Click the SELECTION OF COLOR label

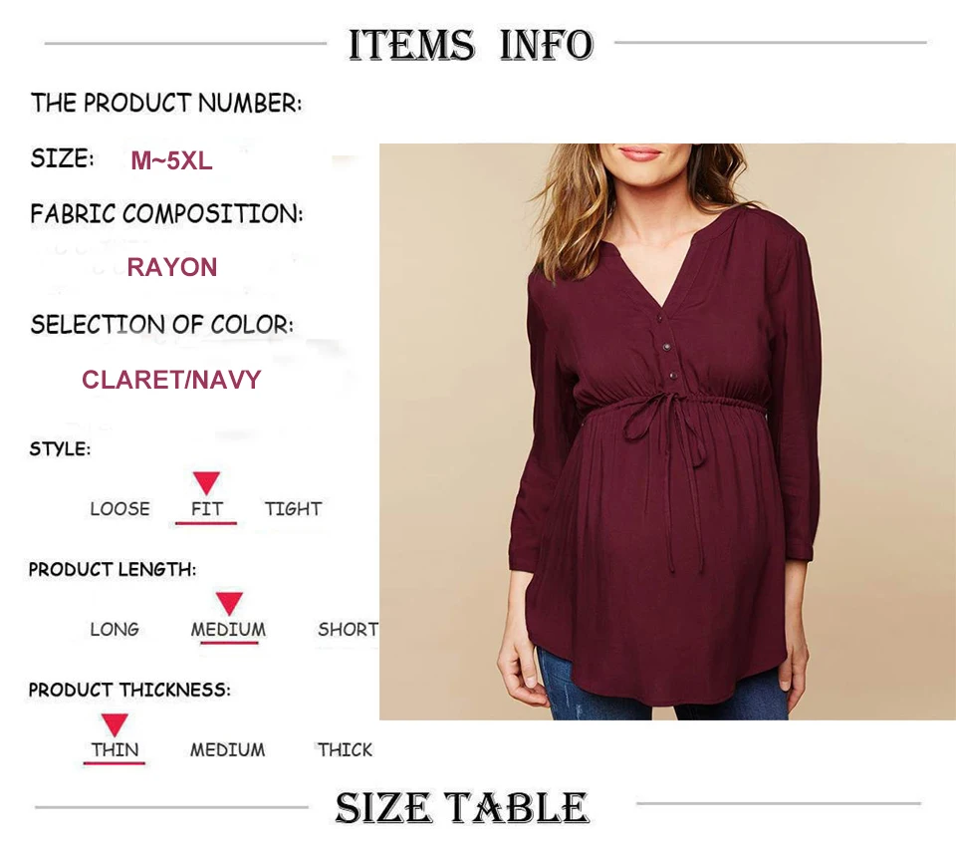pyautogui.click(x=162, y=324)
